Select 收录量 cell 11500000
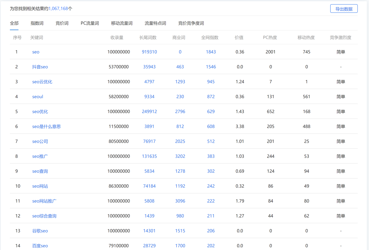 coord(119,126)
